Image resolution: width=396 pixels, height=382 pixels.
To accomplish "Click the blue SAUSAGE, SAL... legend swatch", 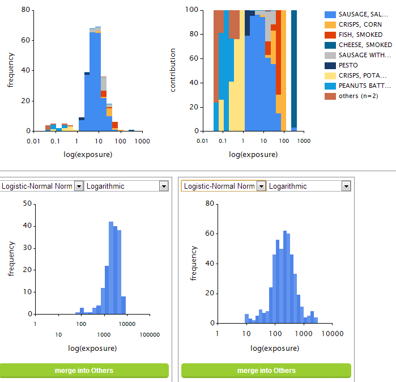I will click(x=330, y=15).
